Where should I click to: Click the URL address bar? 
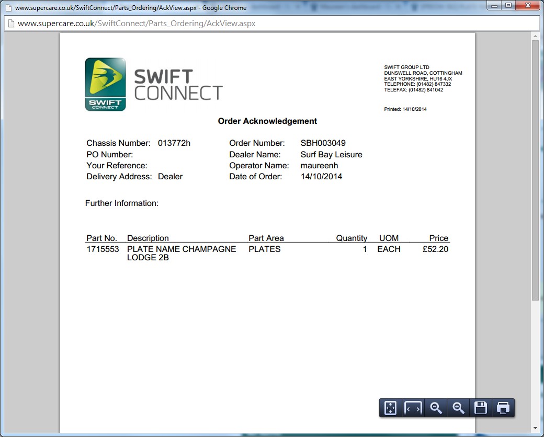(x=272, y=24)
